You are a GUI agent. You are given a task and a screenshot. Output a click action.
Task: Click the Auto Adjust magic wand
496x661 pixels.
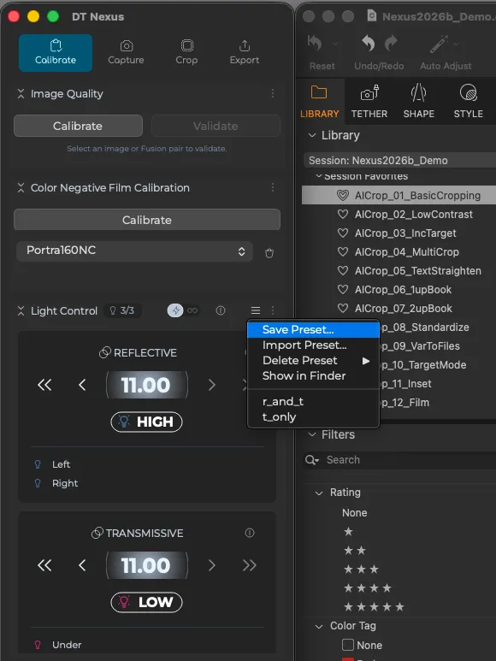439,44
